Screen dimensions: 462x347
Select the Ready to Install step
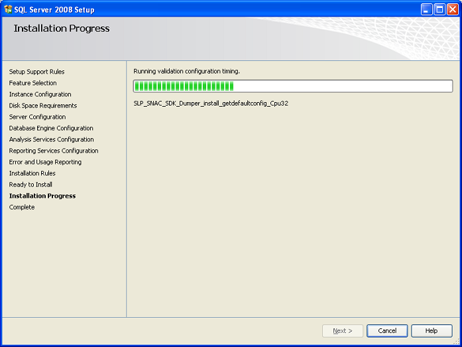[30, 184]
